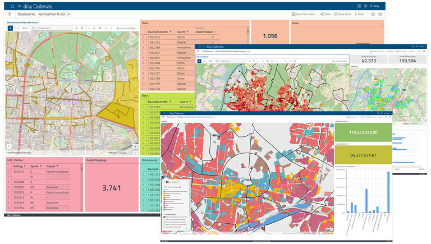431x244 pixels.
Task: Open view dropdown in Potentialanalyse Glasfaserausbau window
Action: [x=249, y=52]
